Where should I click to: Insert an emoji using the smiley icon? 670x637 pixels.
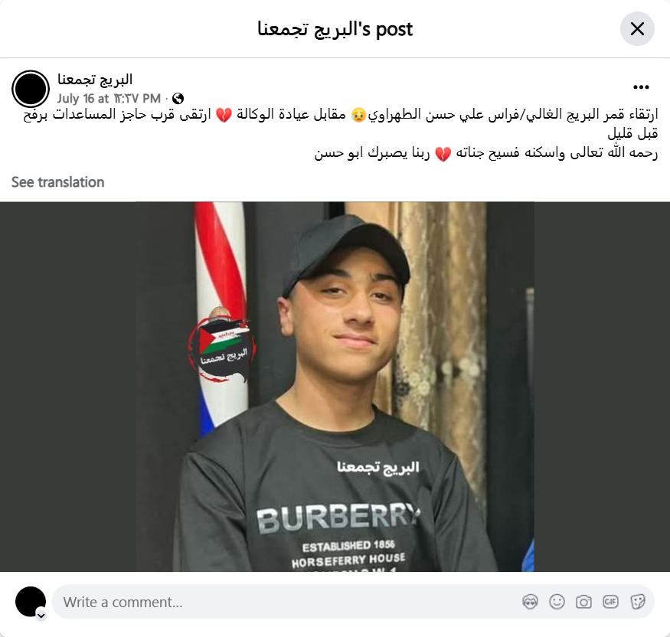coord(557,602)
